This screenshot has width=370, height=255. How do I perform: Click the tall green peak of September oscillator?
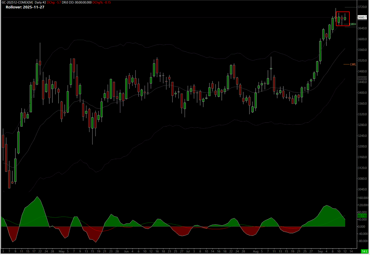point(327,216)
